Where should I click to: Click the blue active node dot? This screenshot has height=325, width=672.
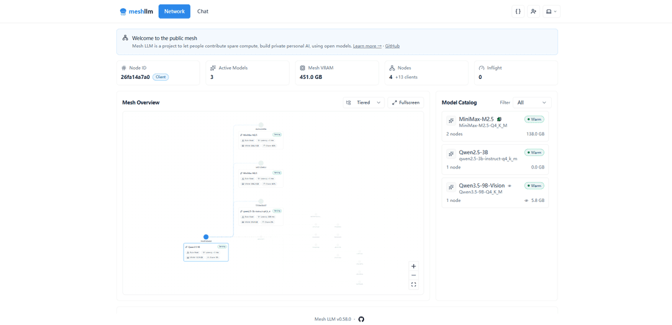tap(206, 237)
